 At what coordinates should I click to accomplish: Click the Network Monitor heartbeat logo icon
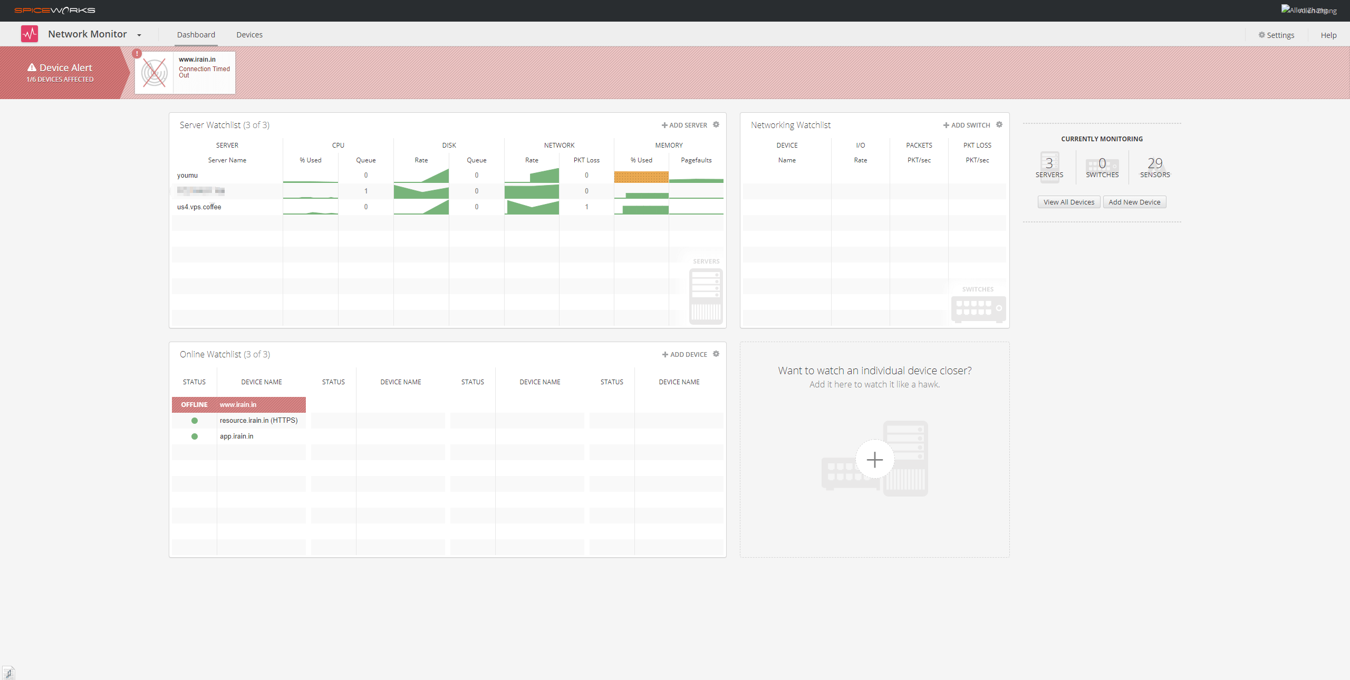30,34
